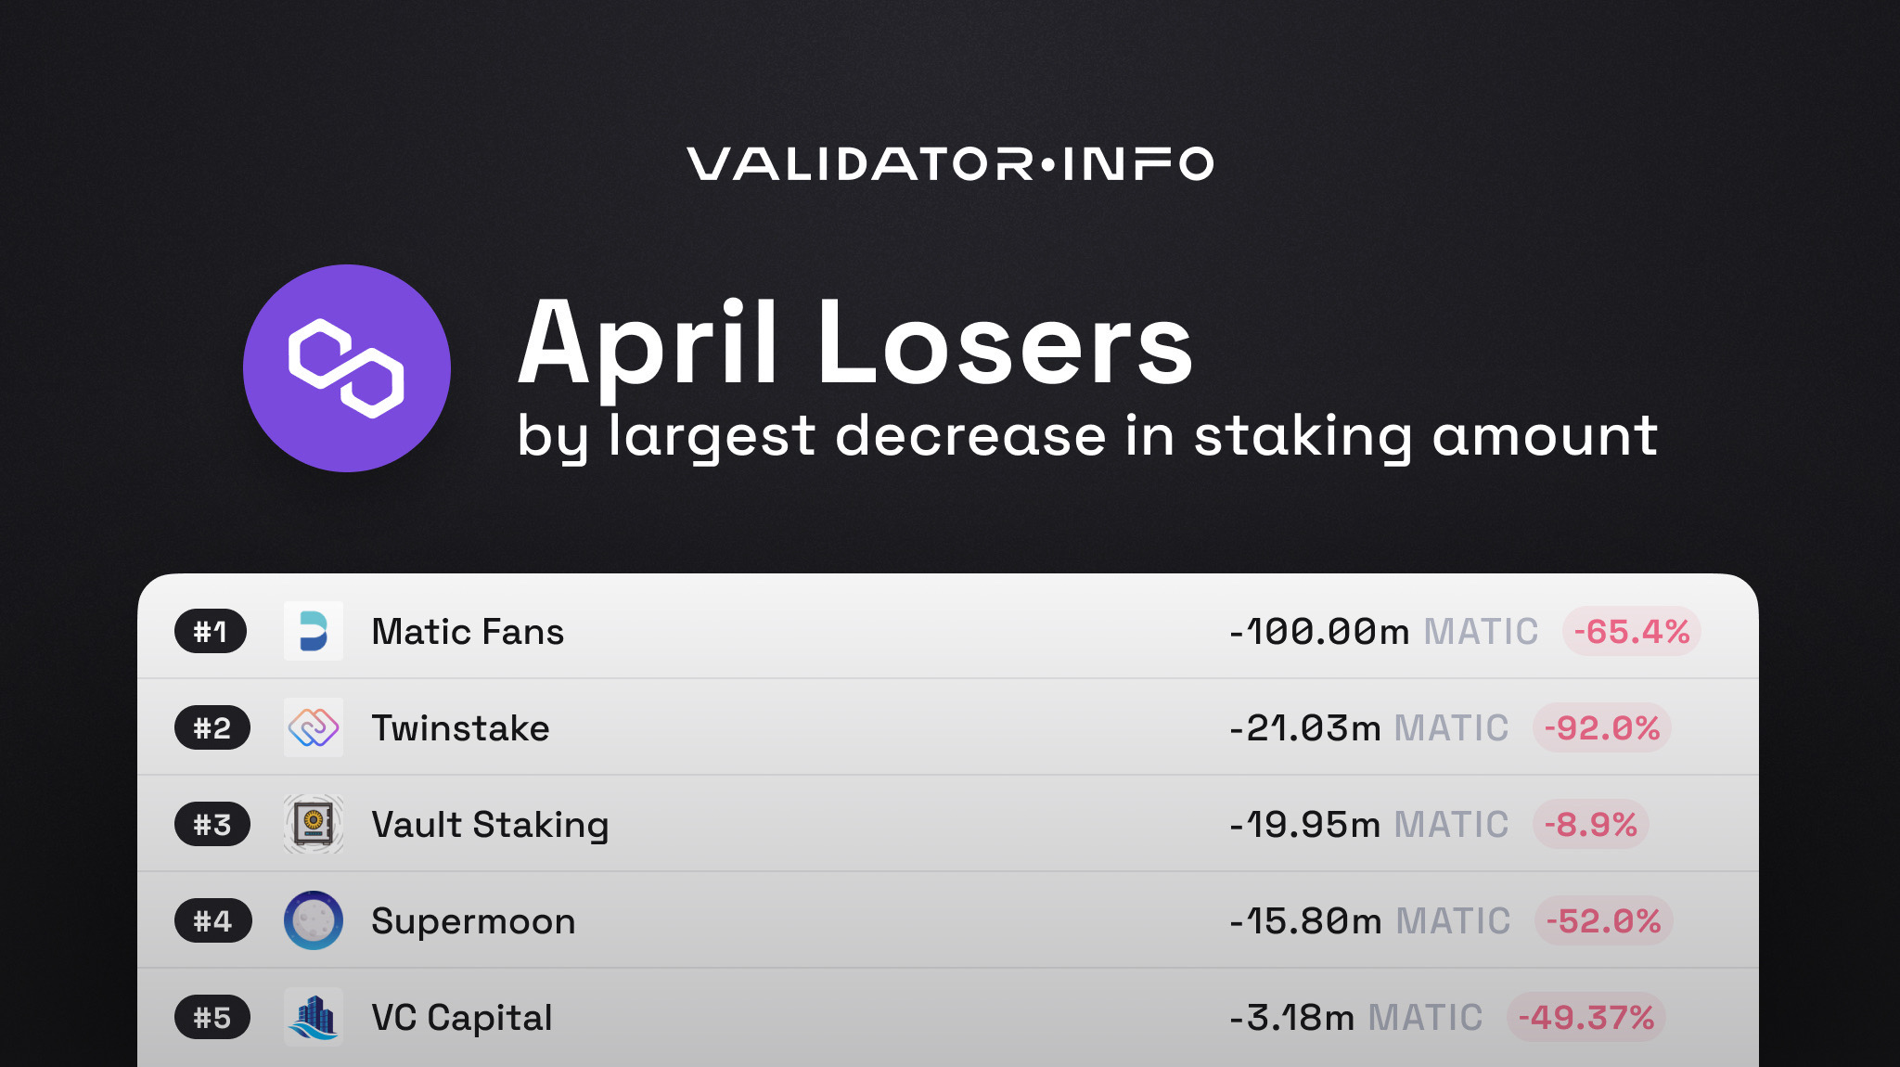Select the #2 rank badge
This screenshot has height=1067, width=1900.
click(x=212, y=728)
